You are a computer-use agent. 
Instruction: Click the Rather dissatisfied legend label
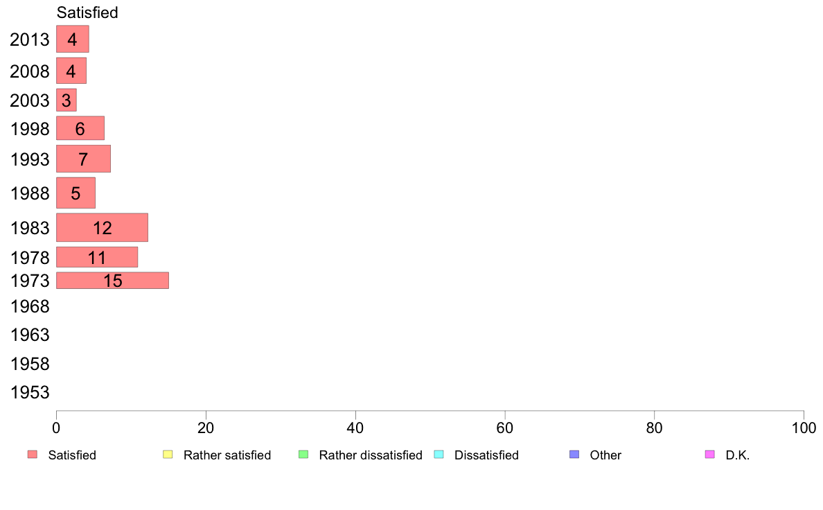(370, 455)
